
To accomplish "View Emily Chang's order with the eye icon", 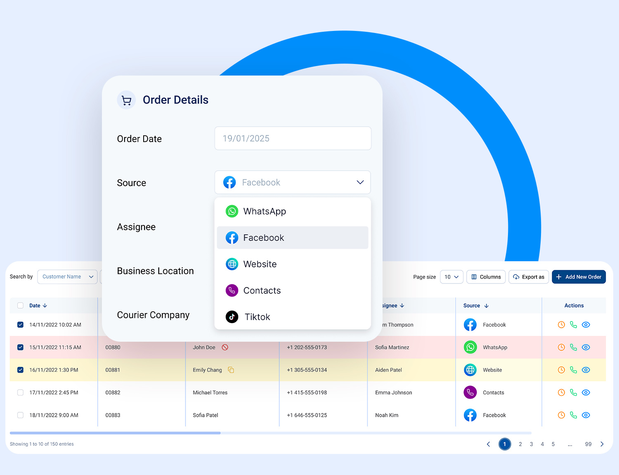I will (586, 370).
